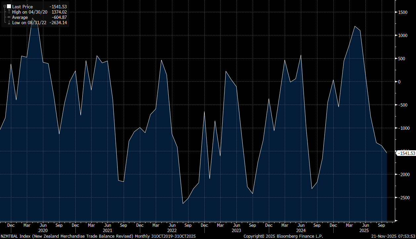Click the 2022 year label on time axis
This screenshot has height=239, width=416.
tap(172, 230)
